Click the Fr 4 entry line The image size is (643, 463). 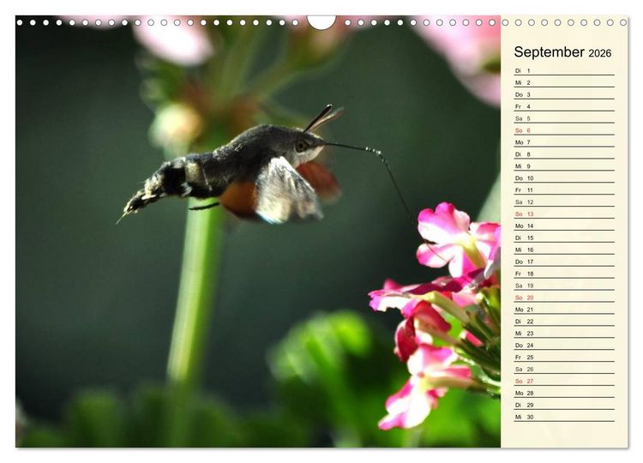[x=564, y=106]
